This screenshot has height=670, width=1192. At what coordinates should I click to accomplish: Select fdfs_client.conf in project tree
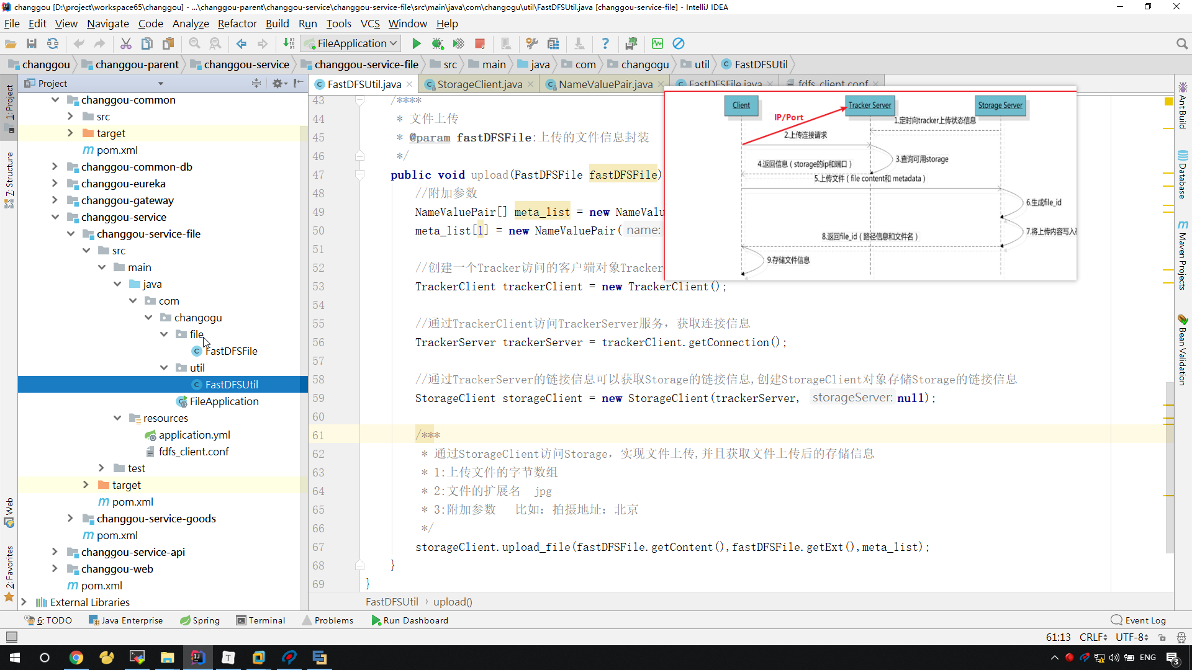click(193, 452)
